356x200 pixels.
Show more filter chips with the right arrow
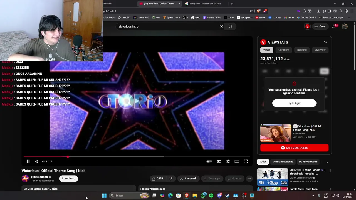coord(327,162)
